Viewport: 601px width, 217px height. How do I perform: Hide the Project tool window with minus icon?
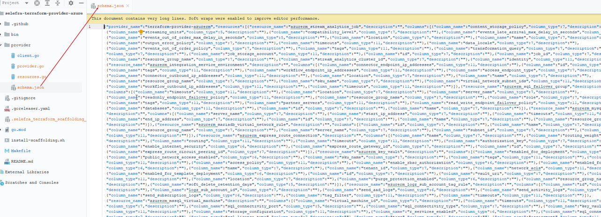click(80, 3)
